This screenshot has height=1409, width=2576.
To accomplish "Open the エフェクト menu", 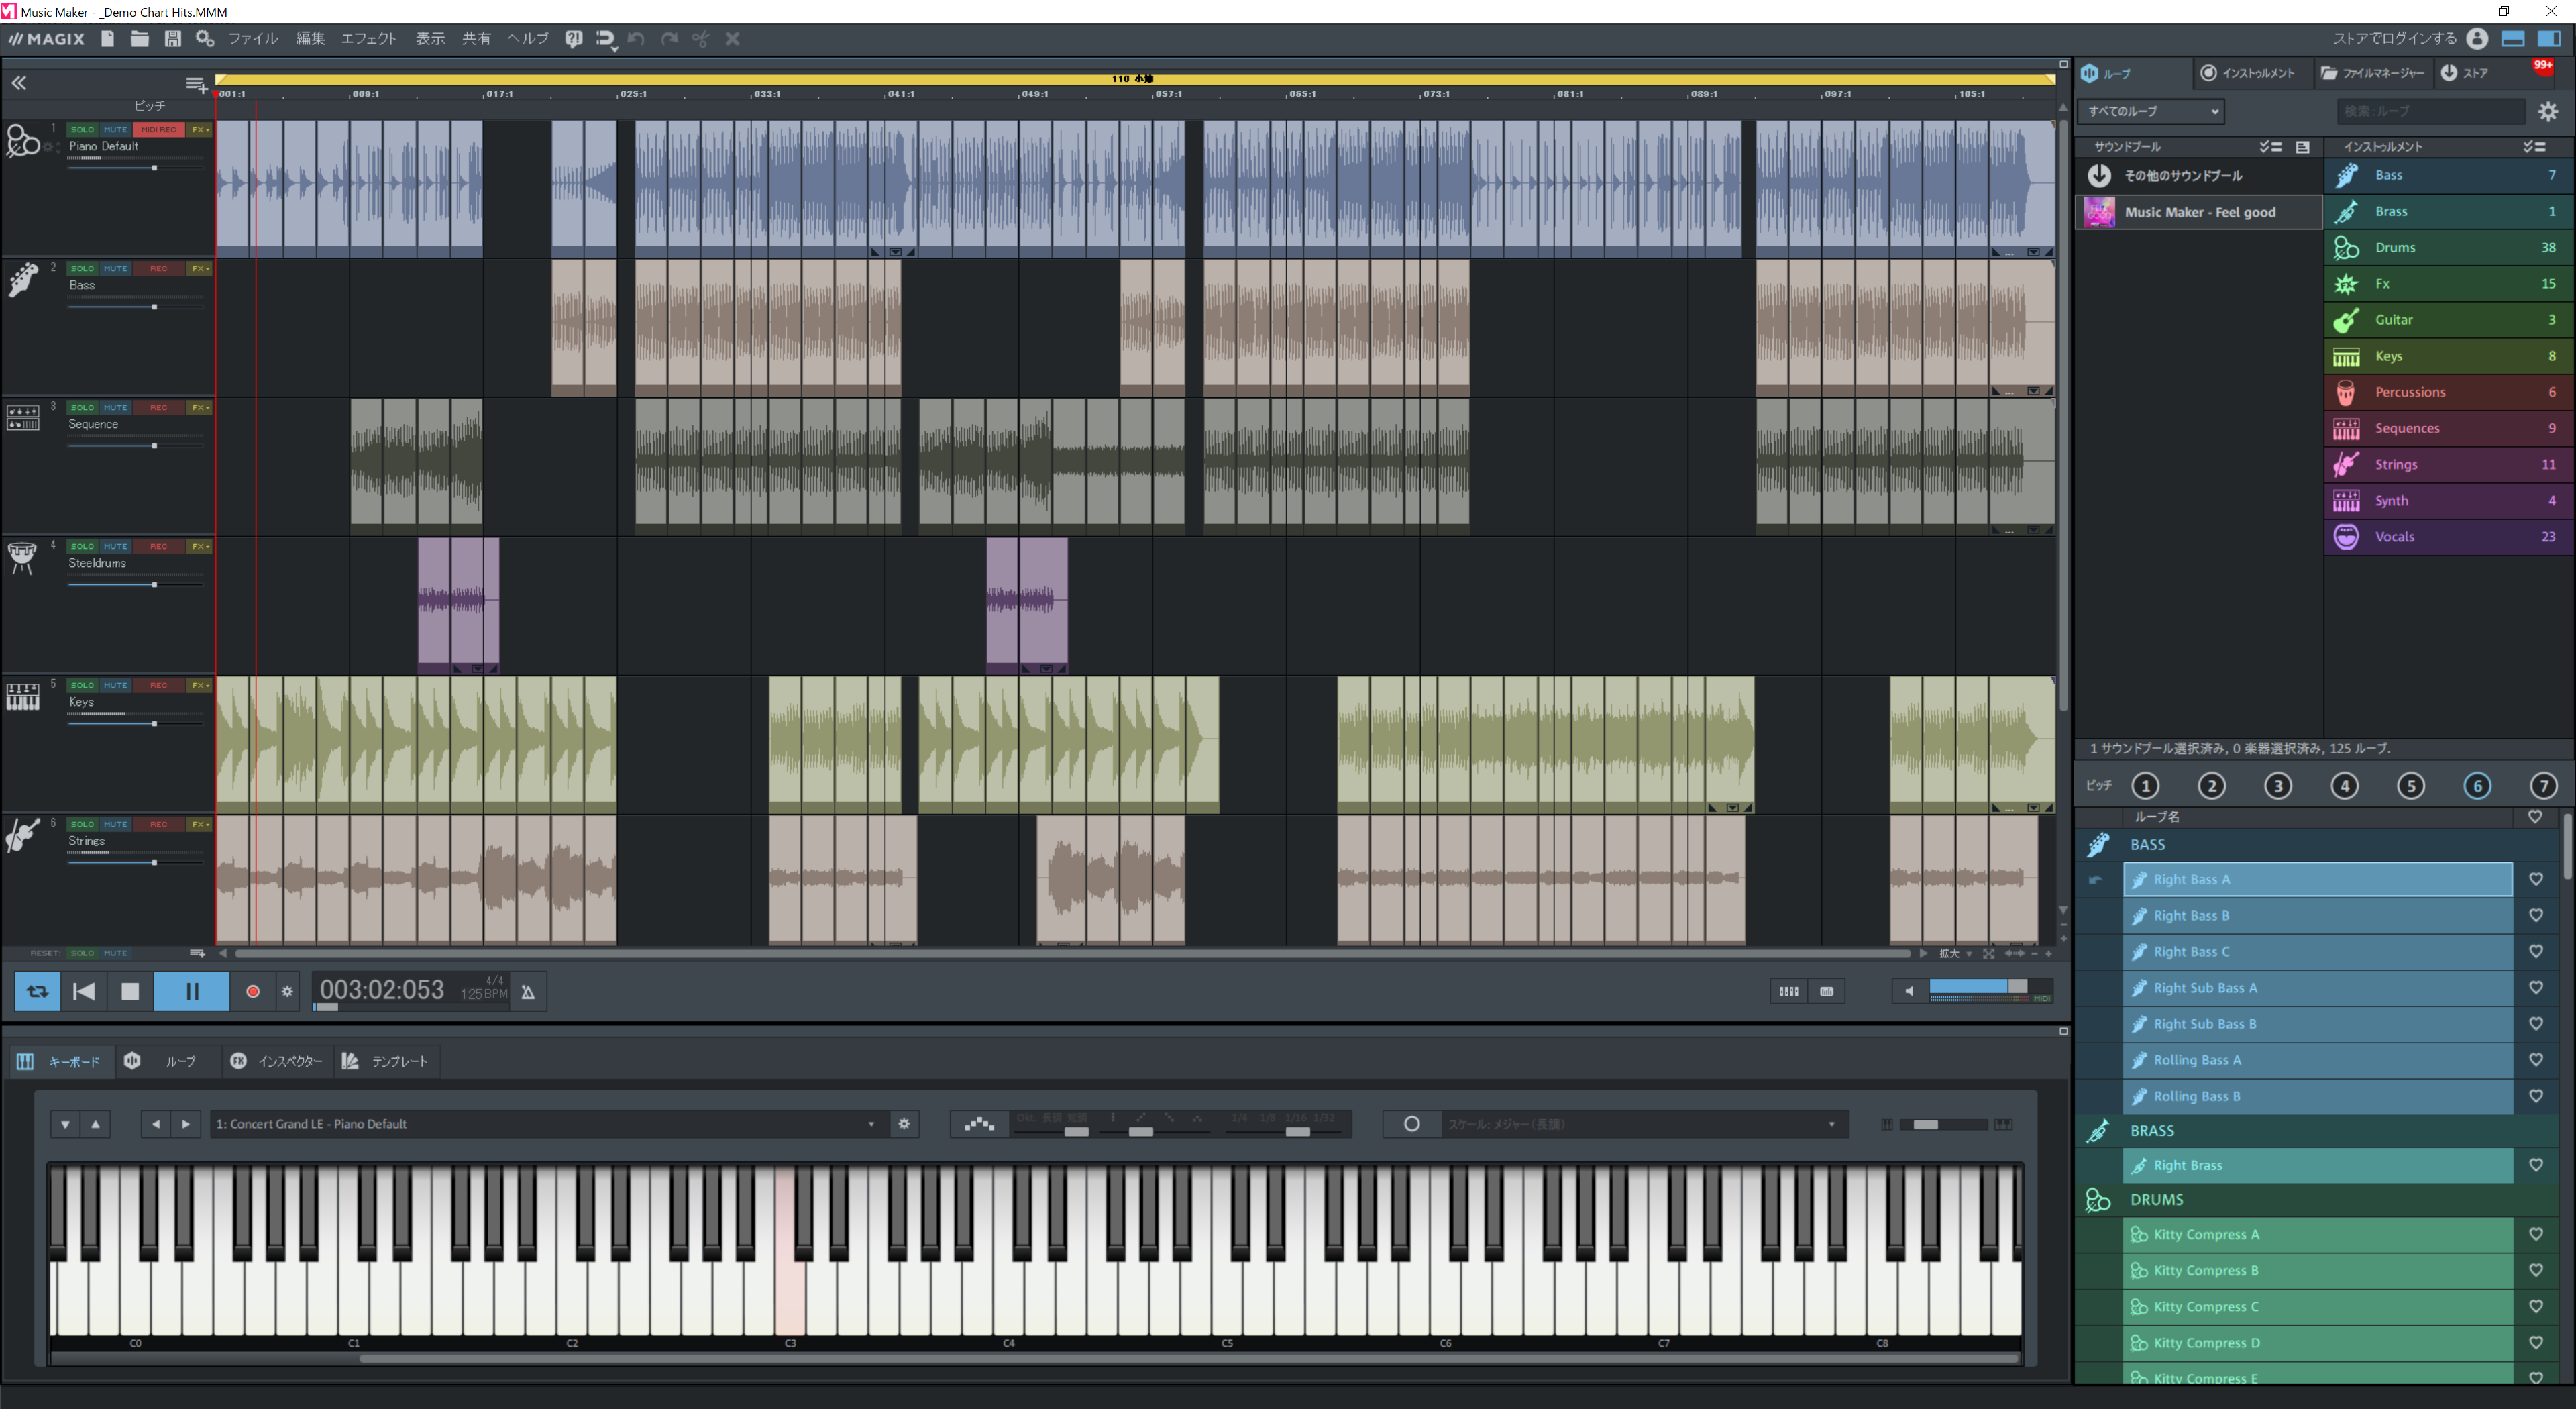I will point(369,39).
